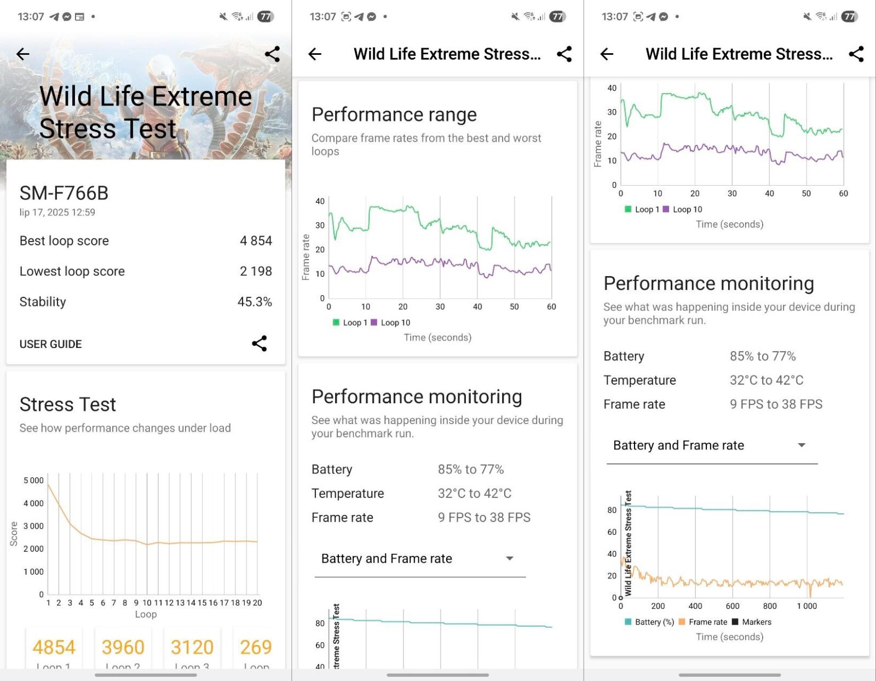Viewport: 876px width, 681px height.
Task: Click the orange Frame rate legend swatch
Action: (682, 622)
